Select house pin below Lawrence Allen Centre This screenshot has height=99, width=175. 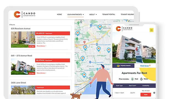[98, 49]
